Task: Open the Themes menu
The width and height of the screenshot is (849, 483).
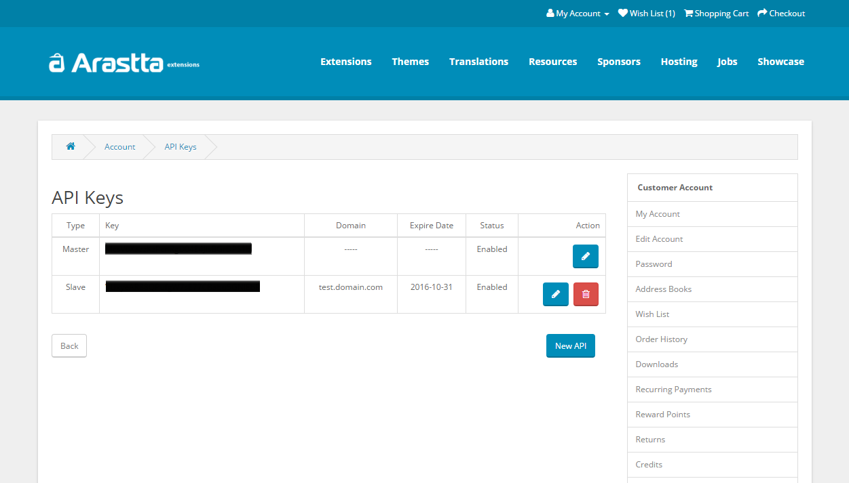Action: point(410,62)
